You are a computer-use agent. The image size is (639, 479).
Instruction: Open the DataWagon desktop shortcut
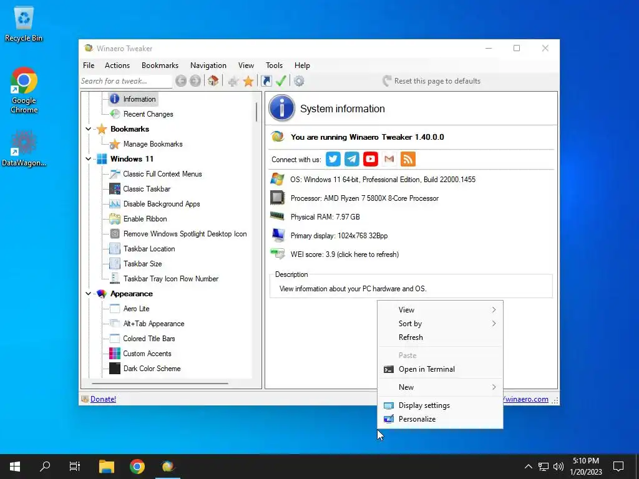(24, 148)
